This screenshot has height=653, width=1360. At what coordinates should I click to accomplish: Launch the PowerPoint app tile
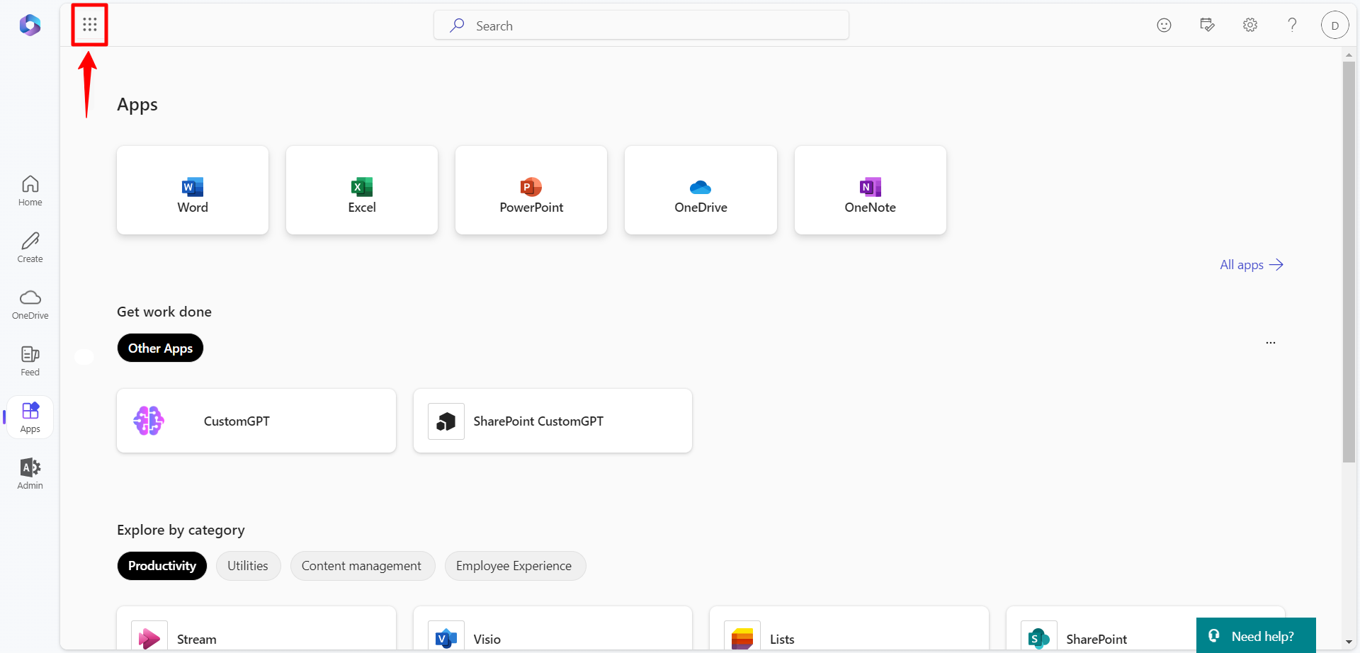pyautogui.click(x=531, y=190)
